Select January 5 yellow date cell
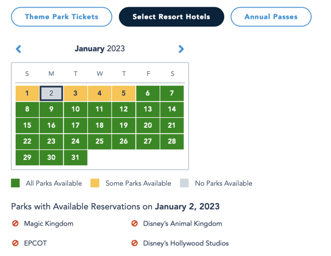Viewport: 331px width, 256px height. click(x=124, y=93)
